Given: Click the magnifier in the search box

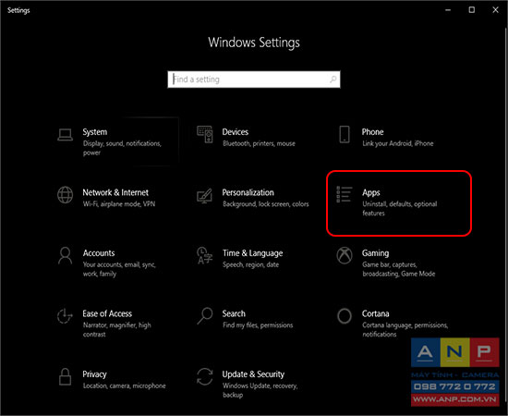Looking at the screenshot, I should [x=333, y=80].
